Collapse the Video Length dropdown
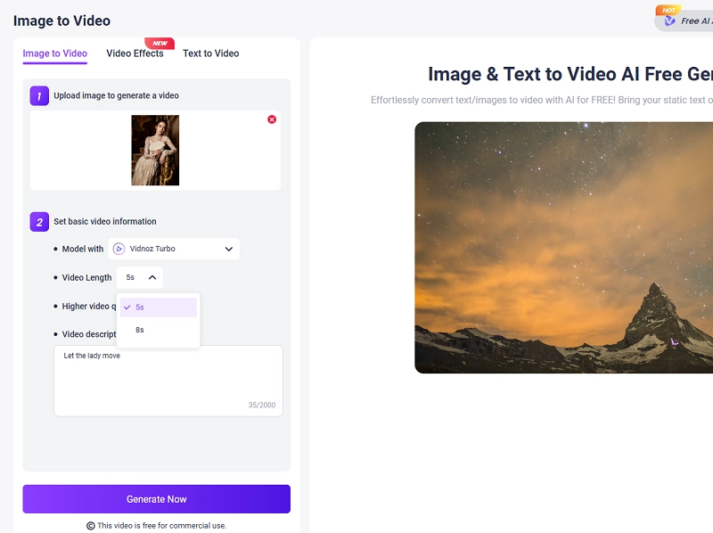Screen dimensions: 713x533 153,277
